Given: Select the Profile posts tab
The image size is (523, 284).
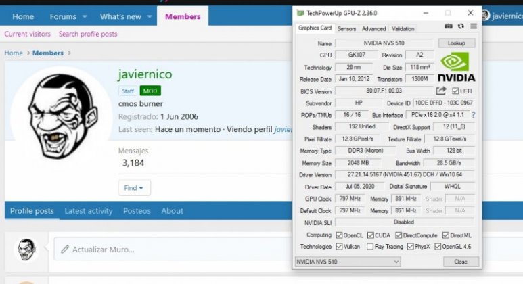Looking at the screenshot, I should [32, 211].
